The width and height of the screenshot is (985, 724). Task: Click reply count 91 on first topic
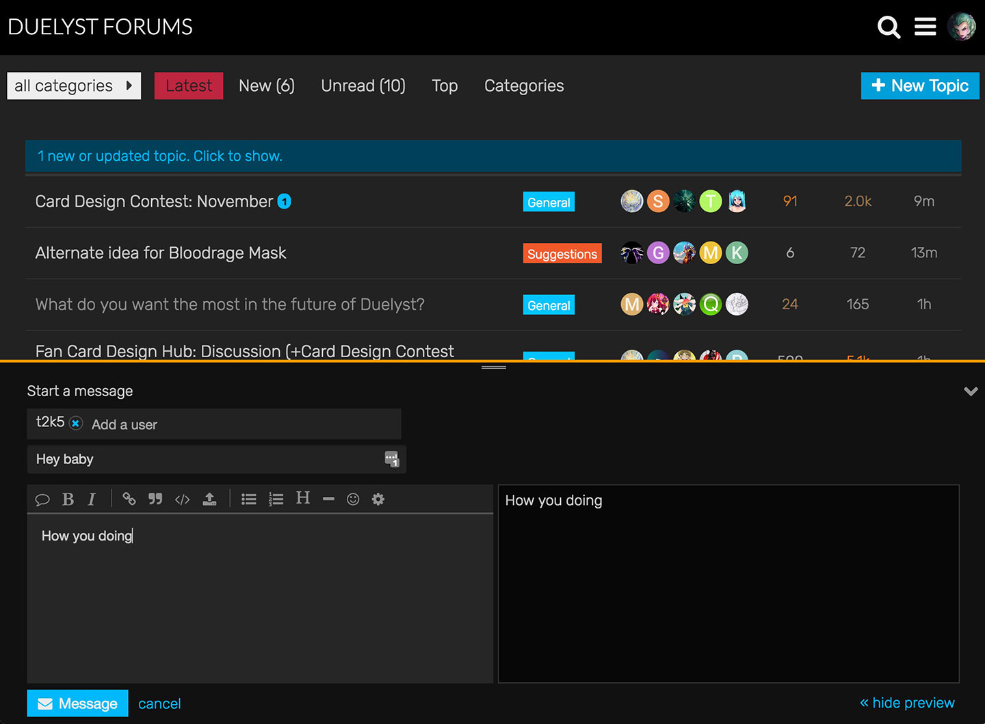(790, 201)
